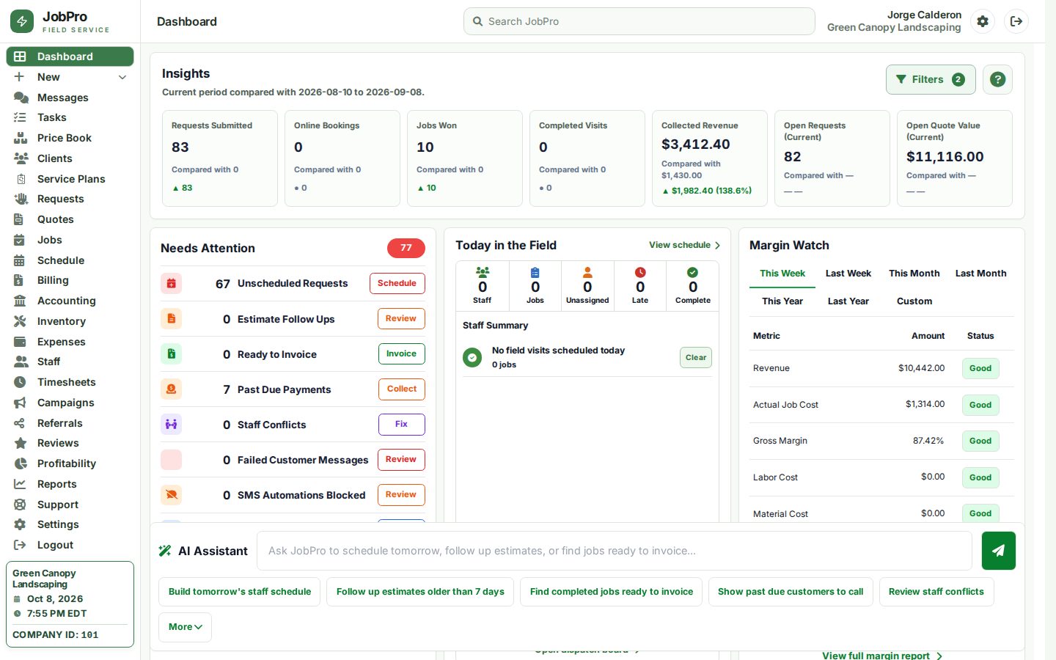
Task: Click the Clients people icon in sidebar
Action: (x=21, y=158)
